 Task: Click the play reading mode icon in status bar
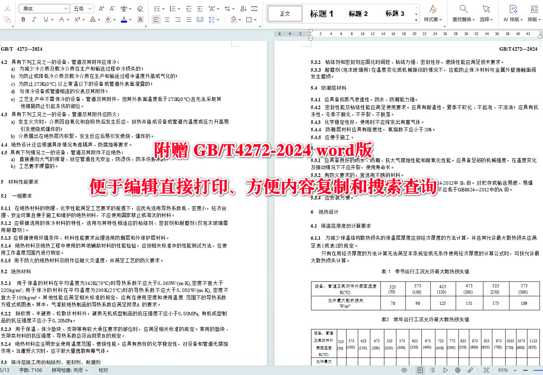click(x=445, y=370)
